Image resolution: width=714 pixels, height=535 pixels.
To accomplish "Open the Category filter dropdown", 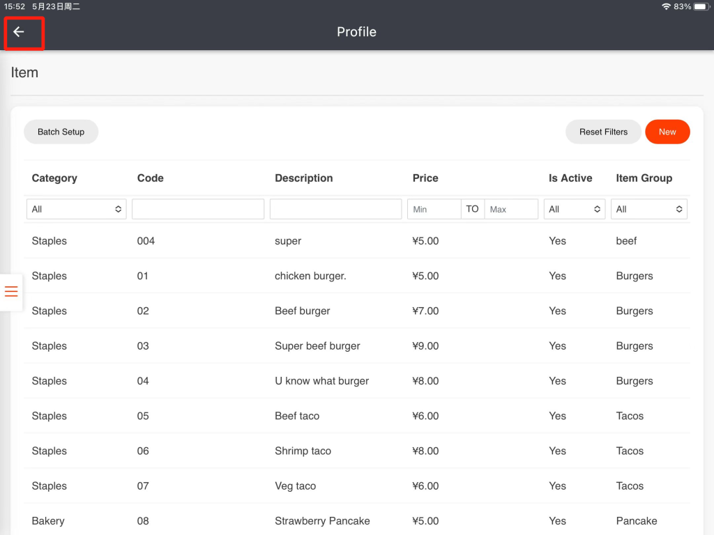I will (76, 209).
